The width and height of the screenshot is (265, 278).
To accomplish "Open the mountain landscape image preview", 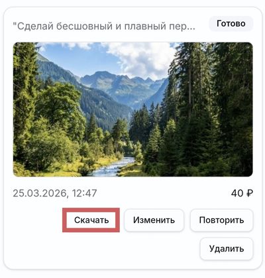I will (132, 109).
